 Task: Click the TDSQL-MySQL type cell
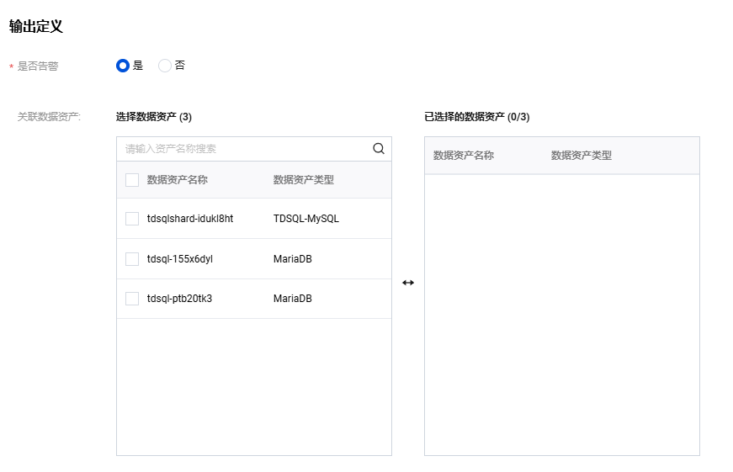(x=305, y=219)
